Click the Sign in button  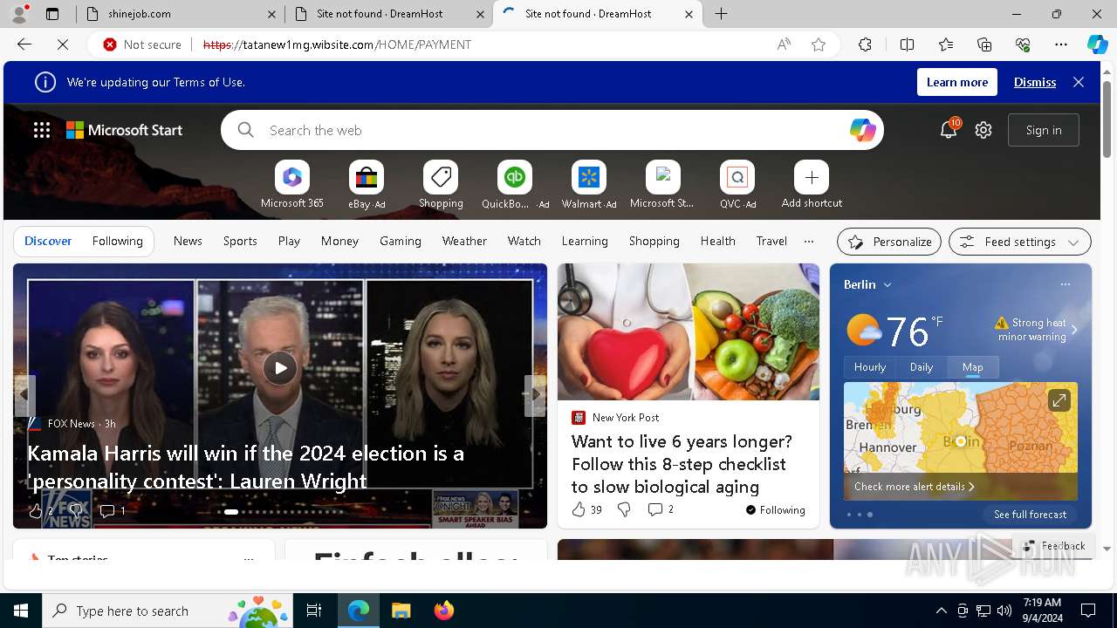pos(1044,130)
